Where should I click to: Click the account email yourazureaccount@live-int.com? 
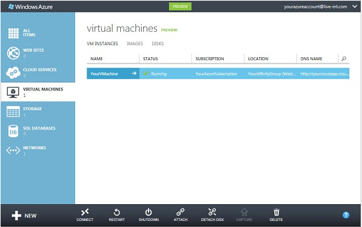click(315, 7)
